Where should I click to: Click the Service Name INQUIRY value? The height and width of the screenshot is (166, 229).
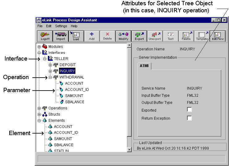click(x=194, y=88)
